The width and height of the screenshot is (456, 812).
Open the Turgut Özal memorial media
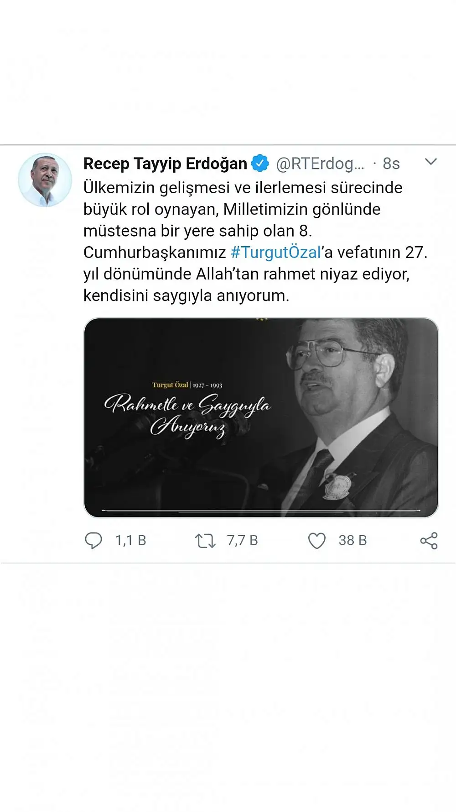(261, 417)
